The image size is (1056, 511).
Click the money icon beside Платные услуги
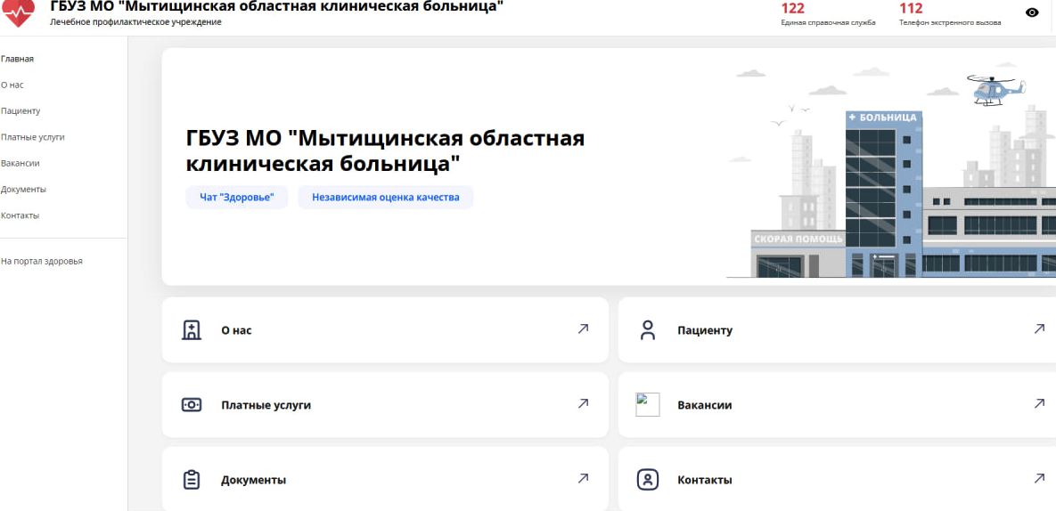click(x=192, y=405)
